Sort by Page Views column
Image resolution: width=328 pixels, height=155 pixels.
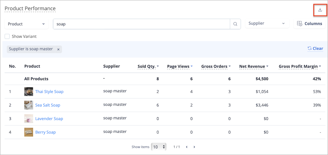click(180, 66)
